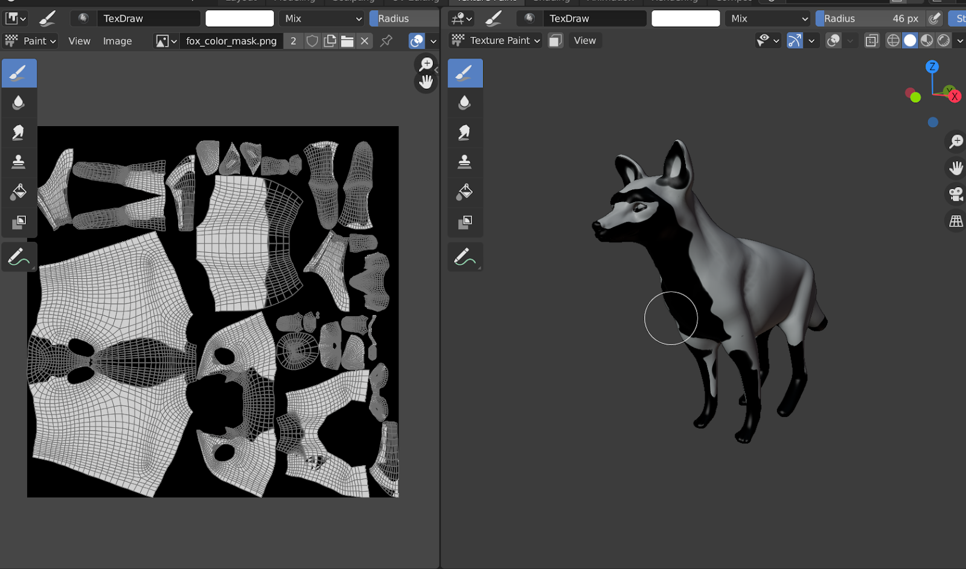Open View menu in 3D viewport
The width and height of the screenshot is (966, 569).
(x=584, y=40)
